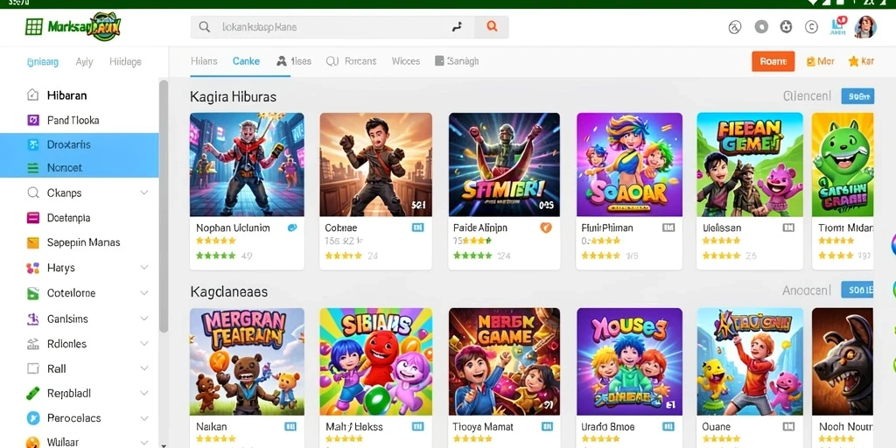Screen dimensions: 896x448
Task: Expand the Ganlsims sidebar chevron
Action: tap(144, 318)
